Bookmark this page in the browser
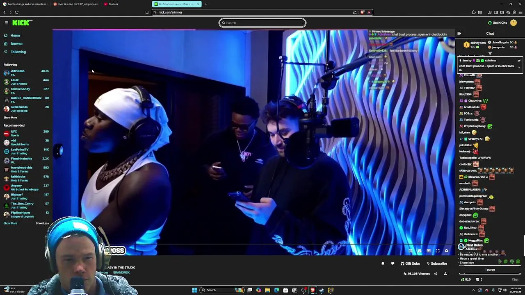This screenshot has width=525, height=295. click(x=147, y=12)
